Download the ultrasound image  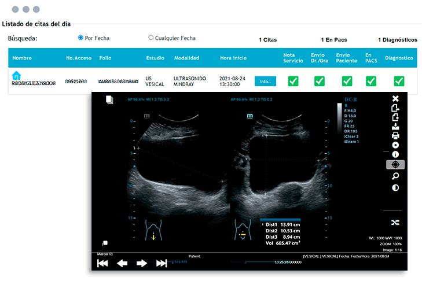tap(395, 127)
